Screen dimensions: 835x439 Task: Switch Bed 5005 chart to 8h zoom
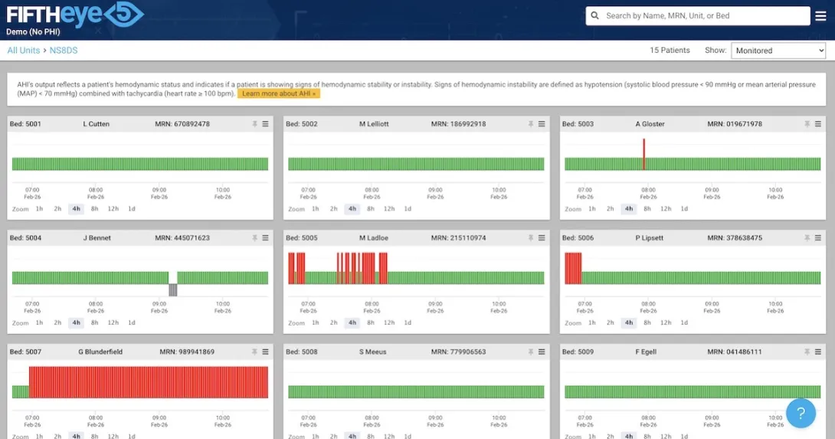371,323
